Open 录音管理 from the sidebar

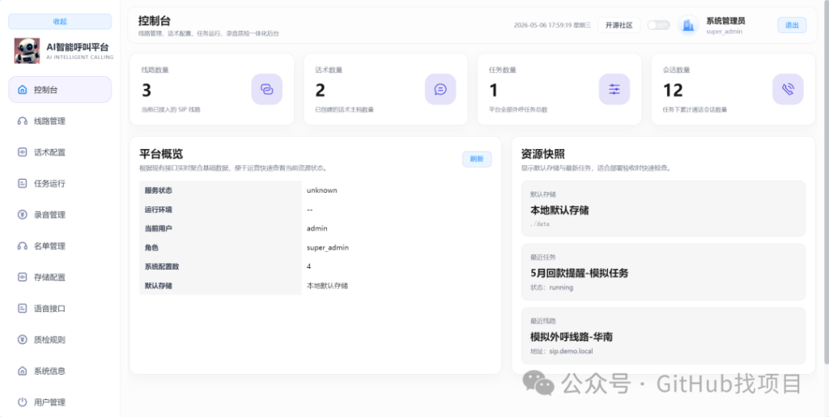[60, 215]
